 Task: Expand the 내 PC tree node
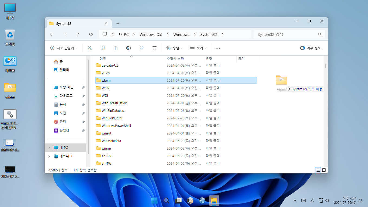point(49,148)
